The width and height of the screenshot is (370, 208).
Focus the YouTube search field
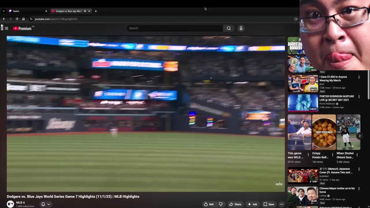175,28
